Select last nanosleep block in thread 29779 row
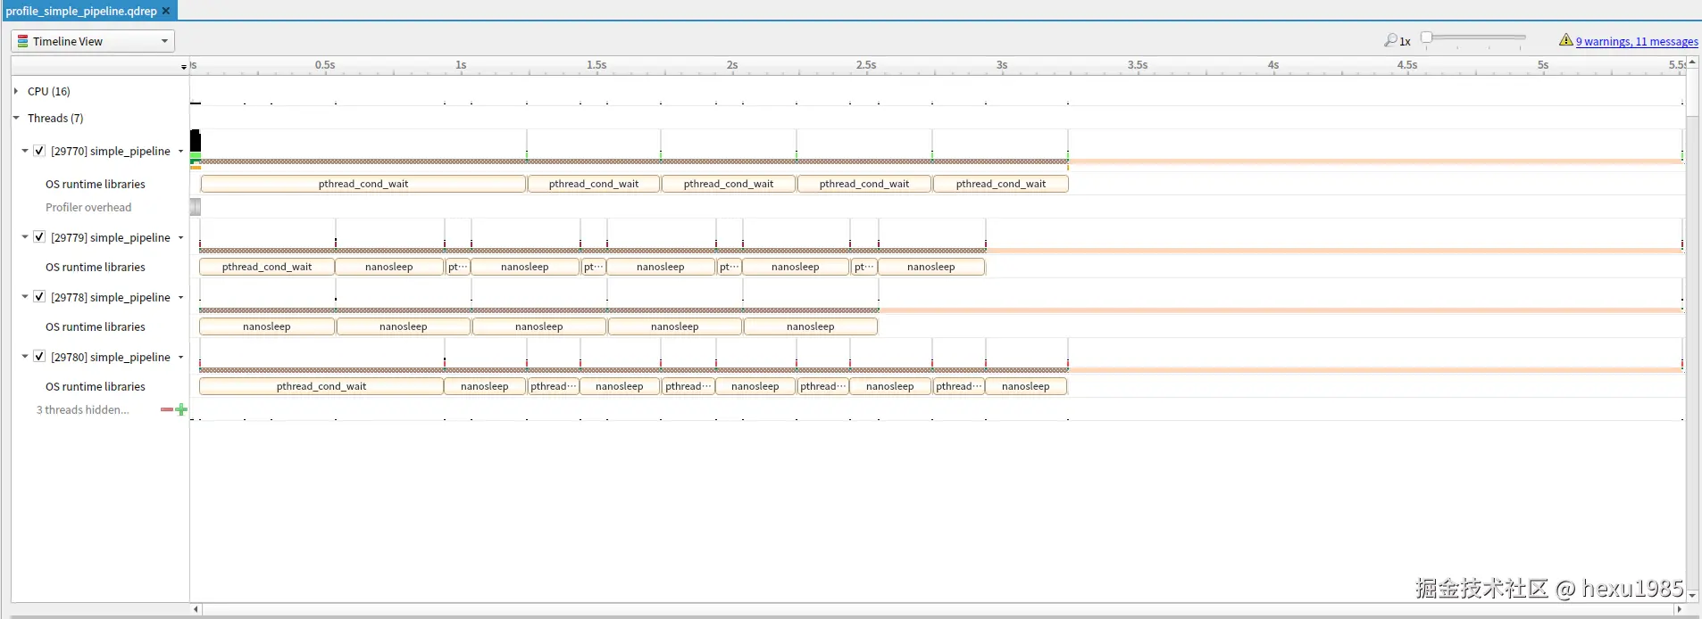 [x=931, y=267]
